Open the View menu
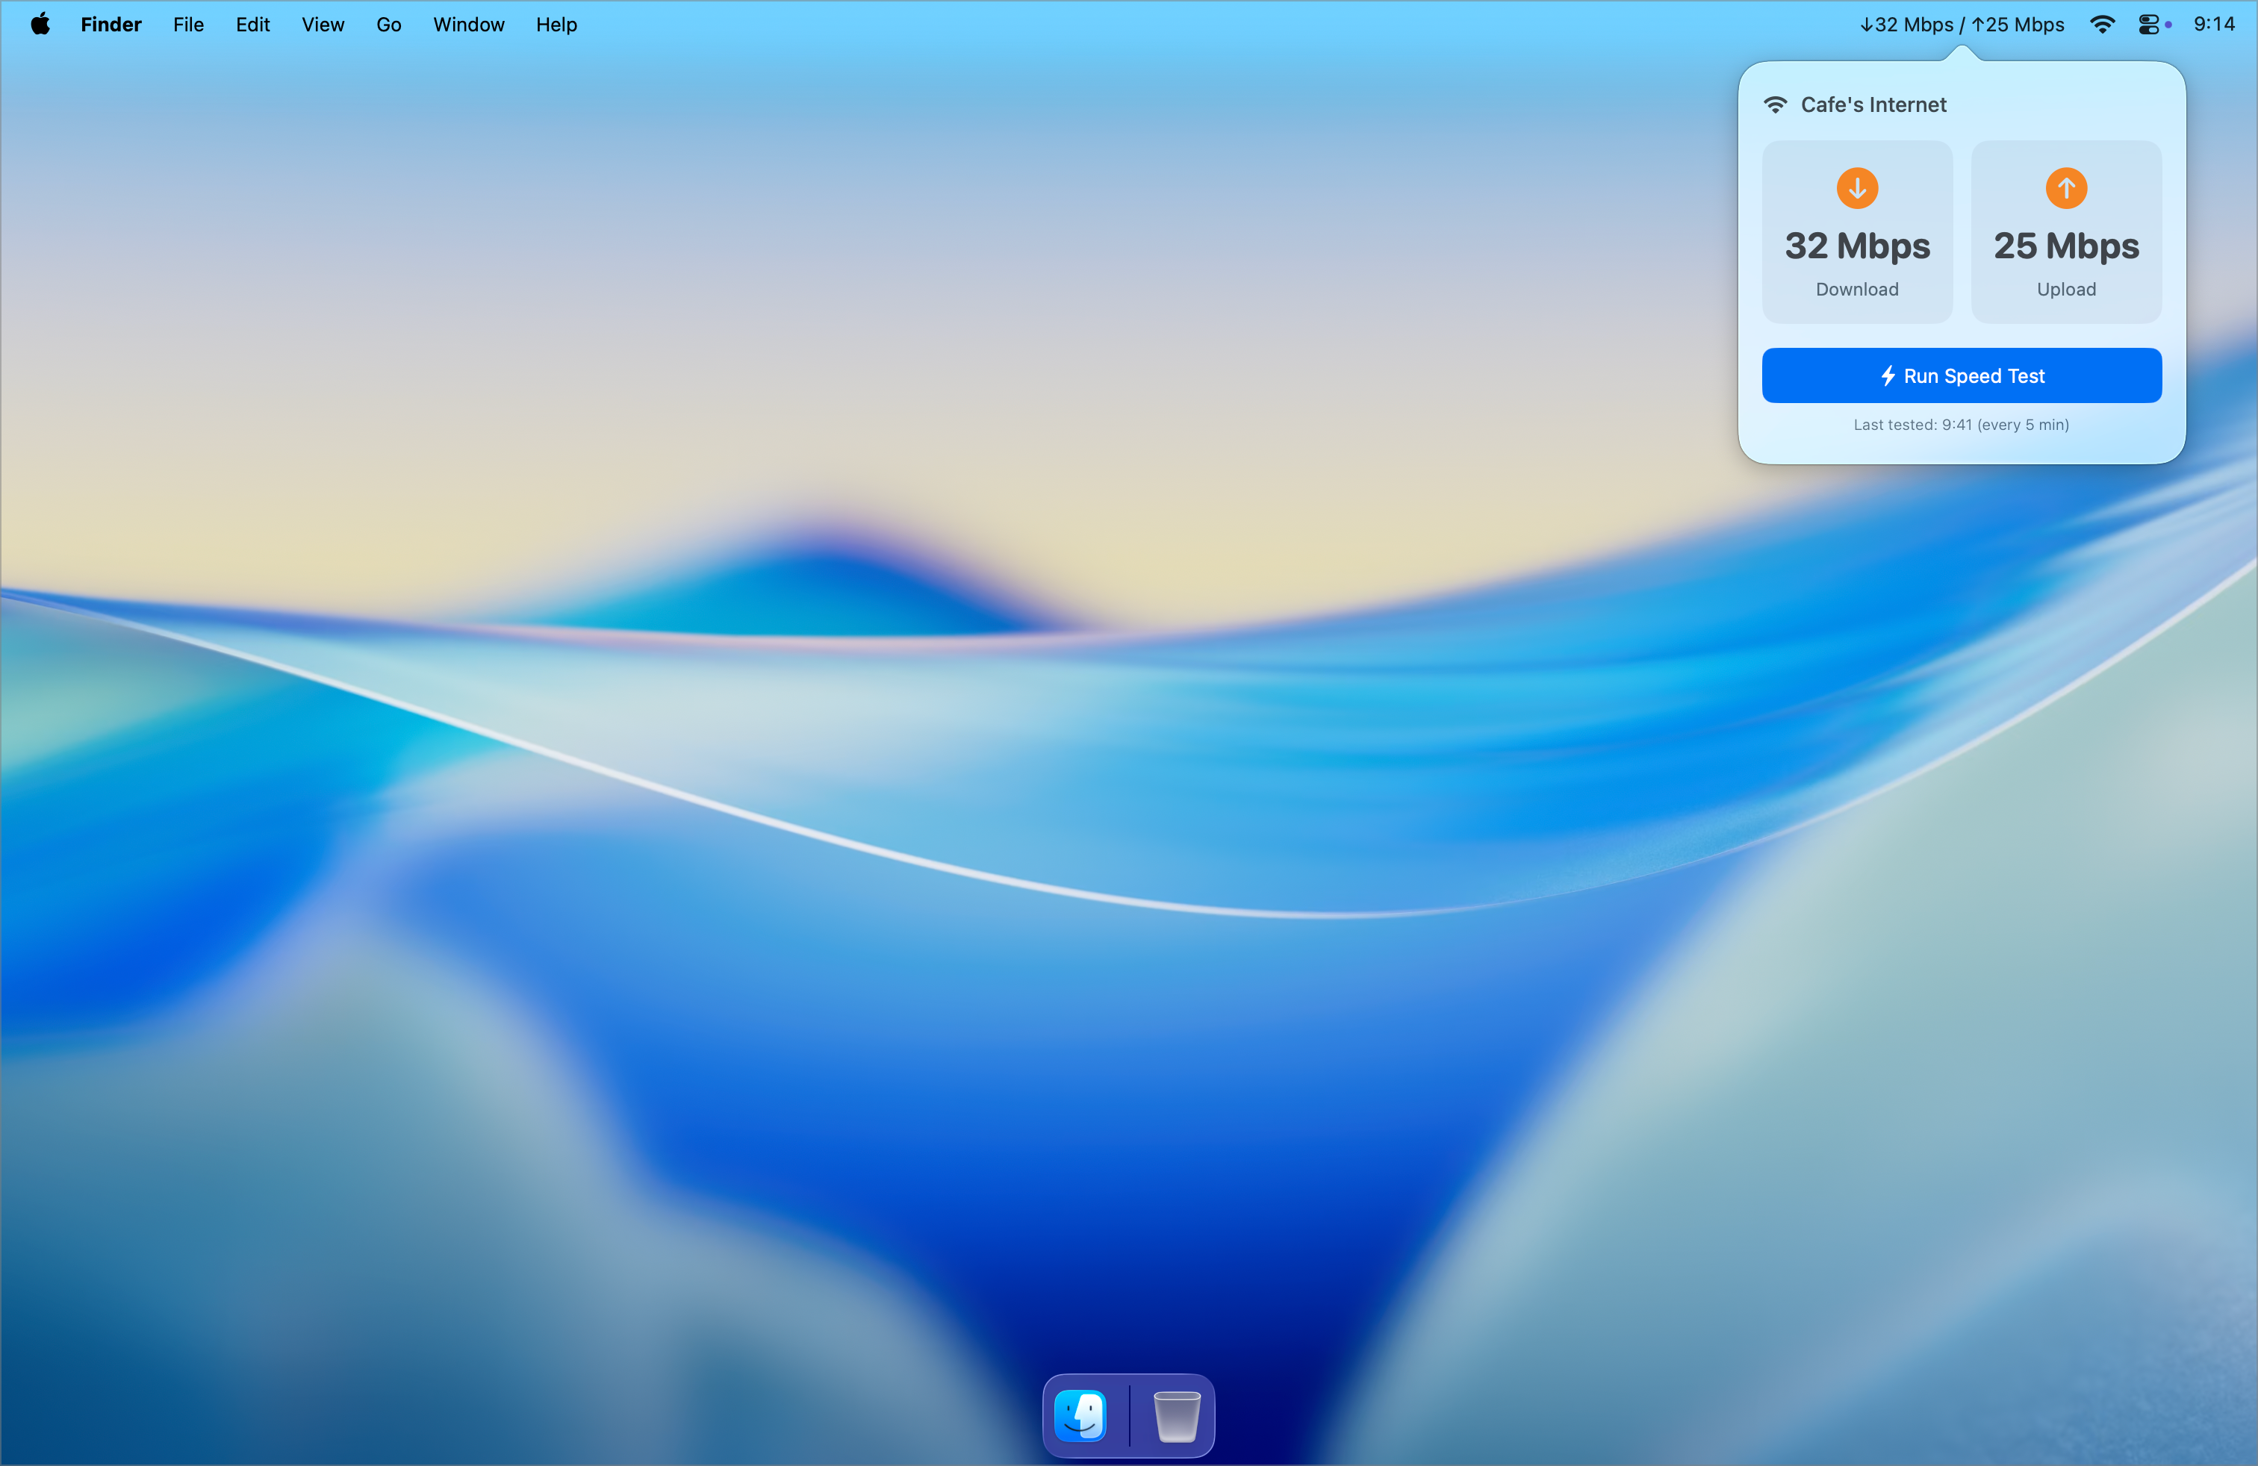This screenshot has height=1466, width=2258. 323,25
